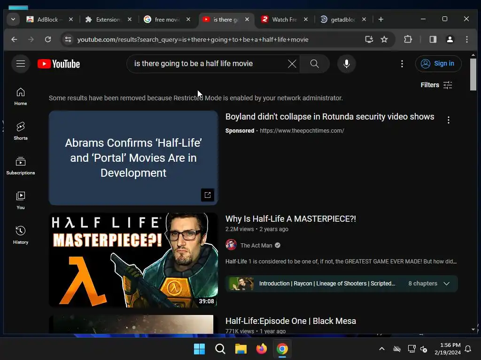Expand the 8 chapters section
This screenshot has height=360, width=481.
[447, 284]
